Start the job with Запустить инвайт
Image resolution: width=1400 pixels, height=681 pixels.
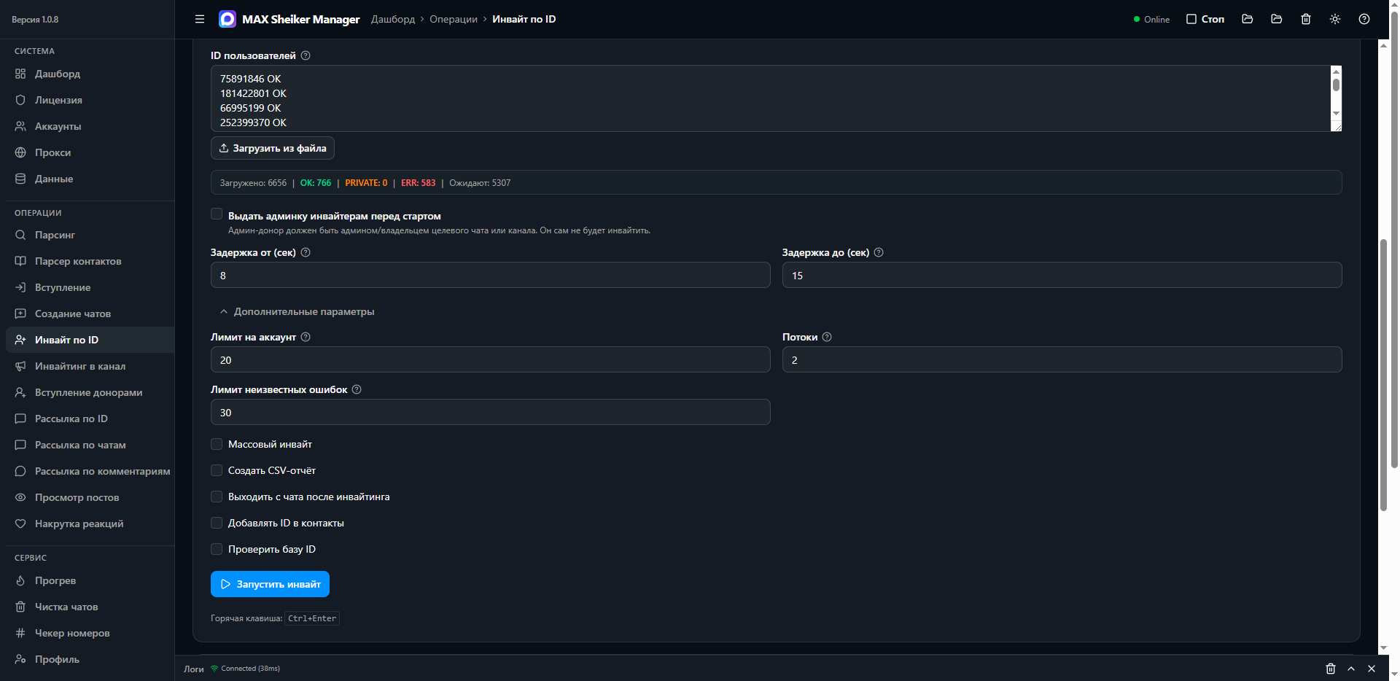(x=270, y=584)
